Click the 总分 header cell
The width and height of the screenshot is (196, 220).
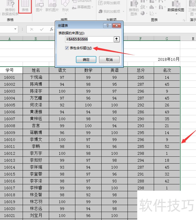click(141, 70)
